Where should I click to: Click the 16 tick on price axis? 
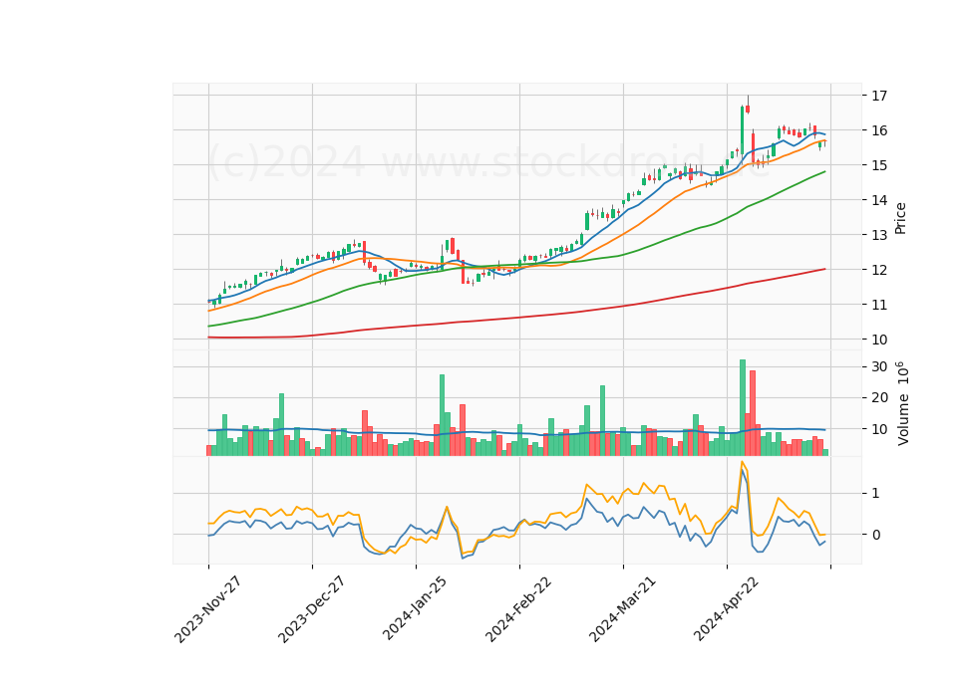(x=879, y=130)
